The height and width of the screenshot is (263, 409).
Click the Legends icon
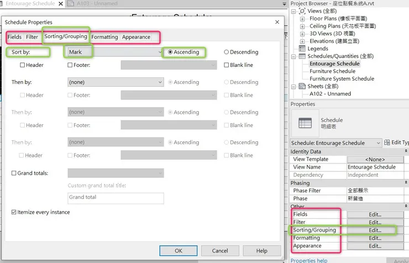(x=302, y=49)
